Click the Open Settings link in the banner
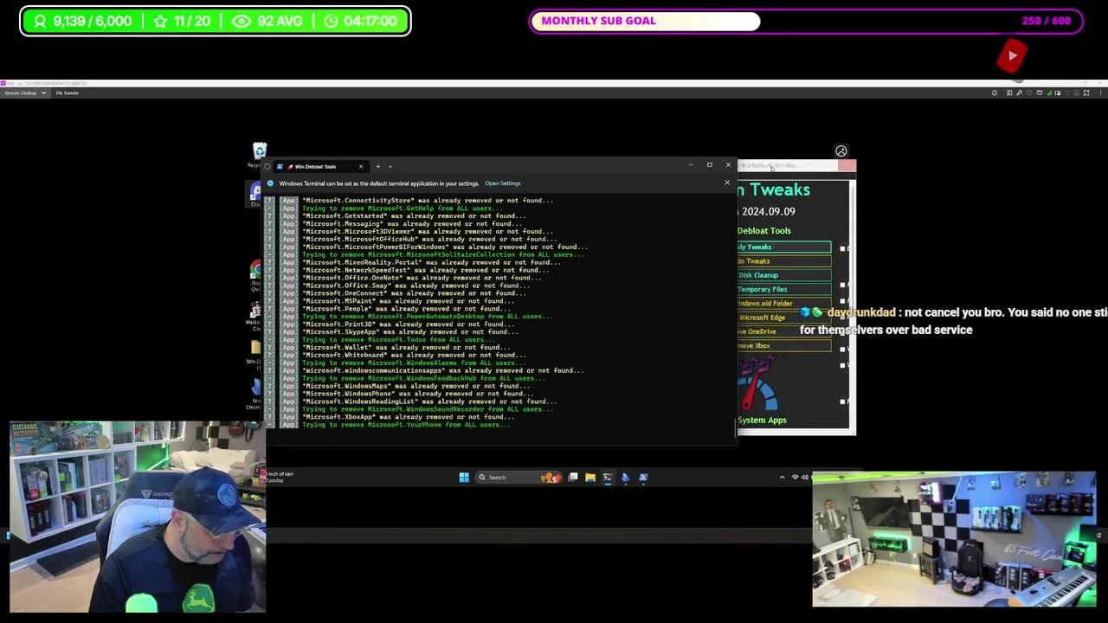The image size is (1108, 623). pos(503,183)
